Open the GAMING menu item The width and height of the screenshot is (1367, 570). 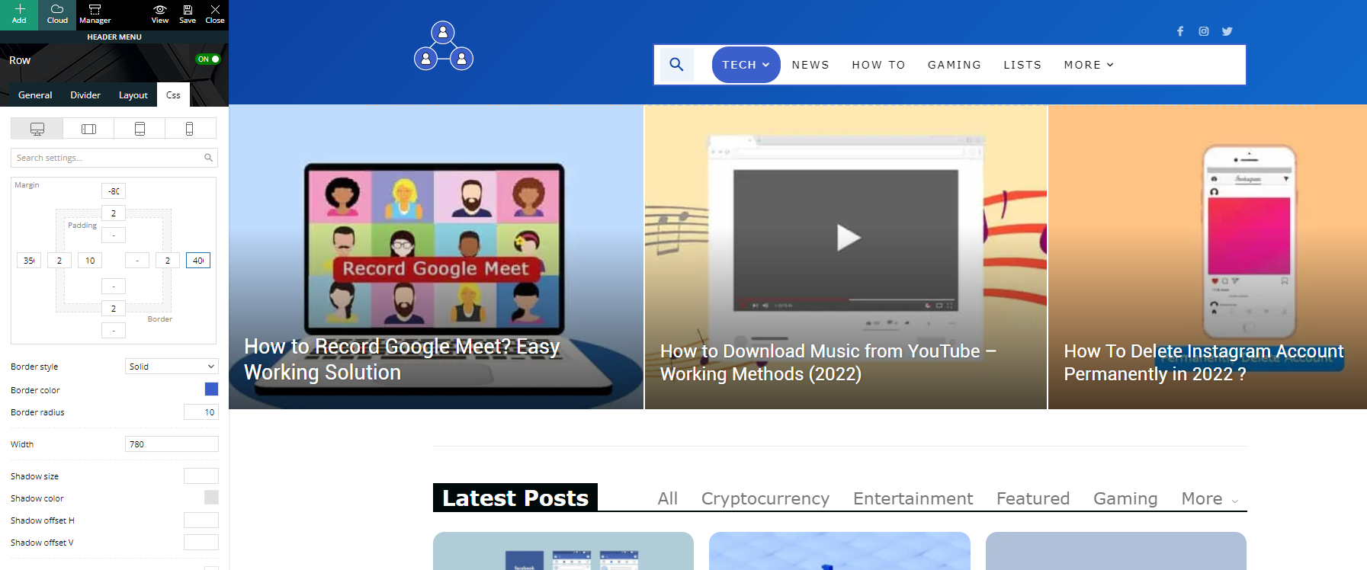click(955, 65)
